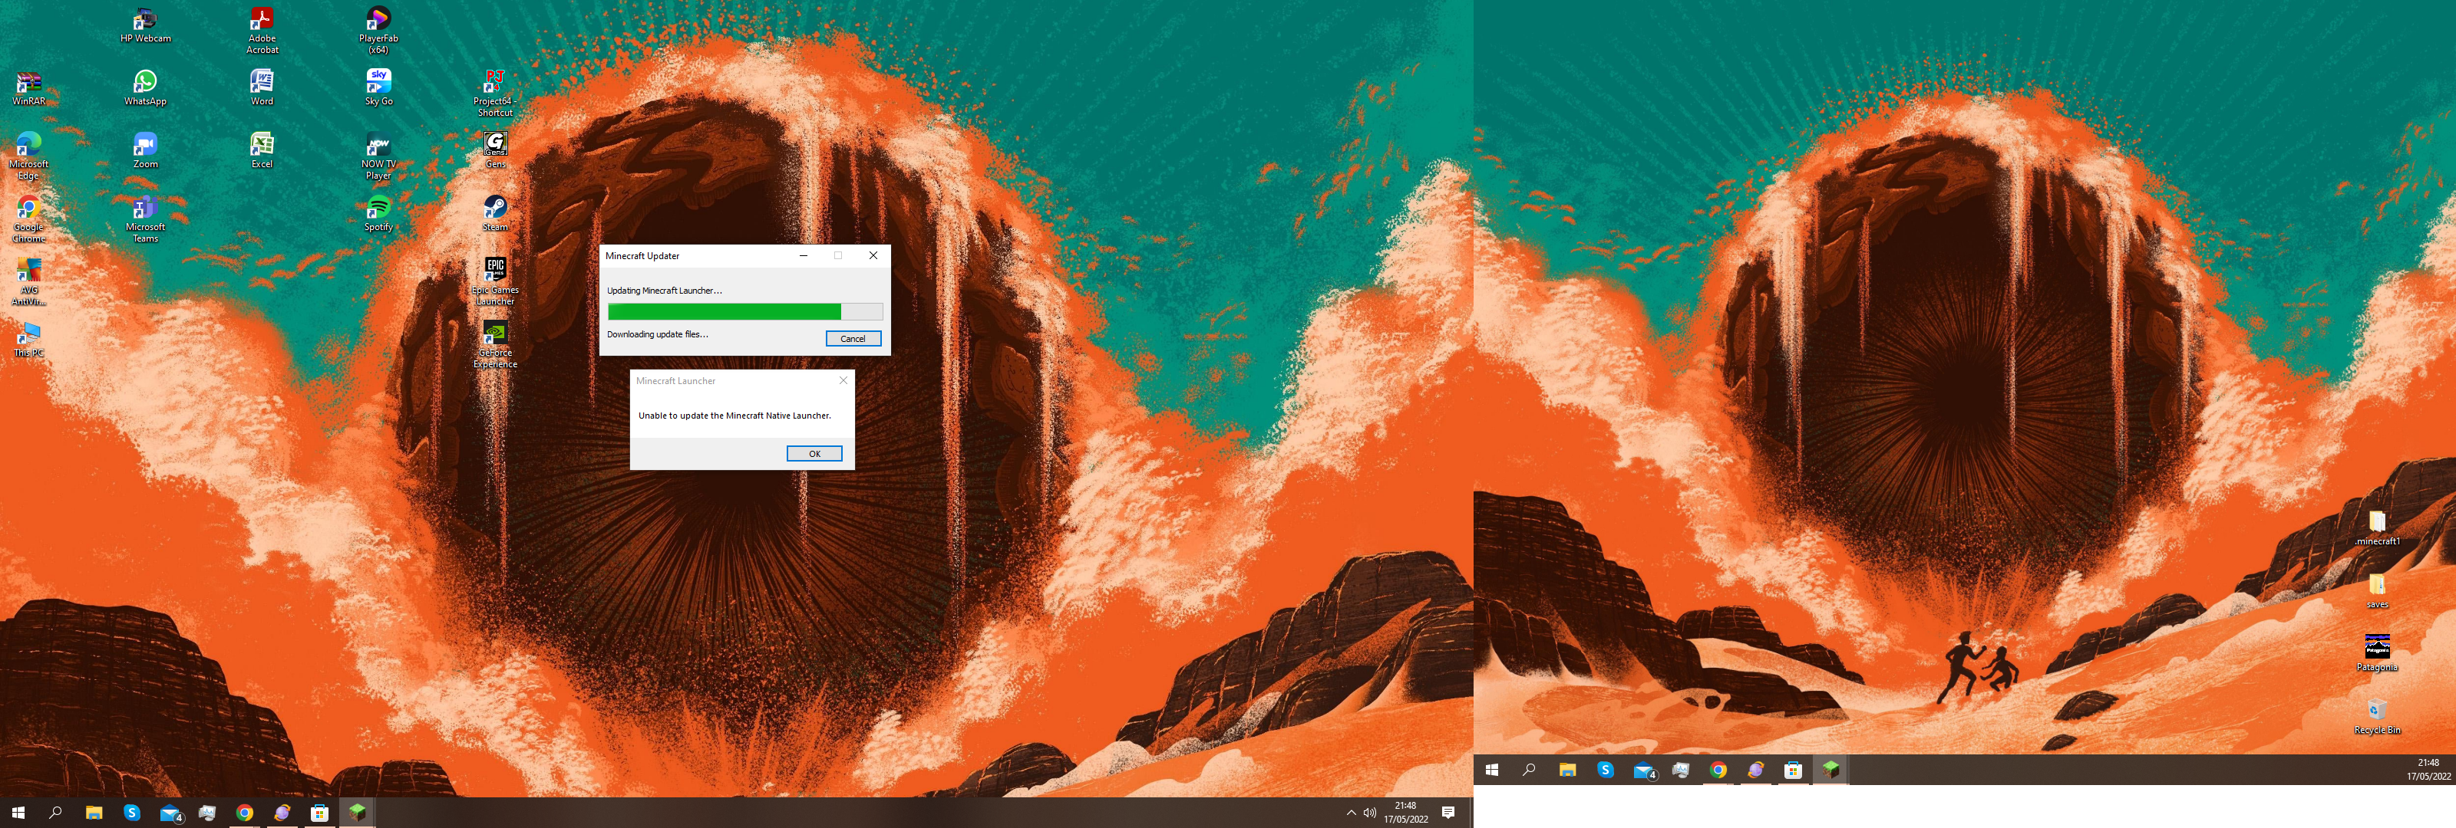Image resolution: width=2456 pixels, height=828 pixels.
Task: Click the green update progress bar
Action: click(x=725, y=311)
